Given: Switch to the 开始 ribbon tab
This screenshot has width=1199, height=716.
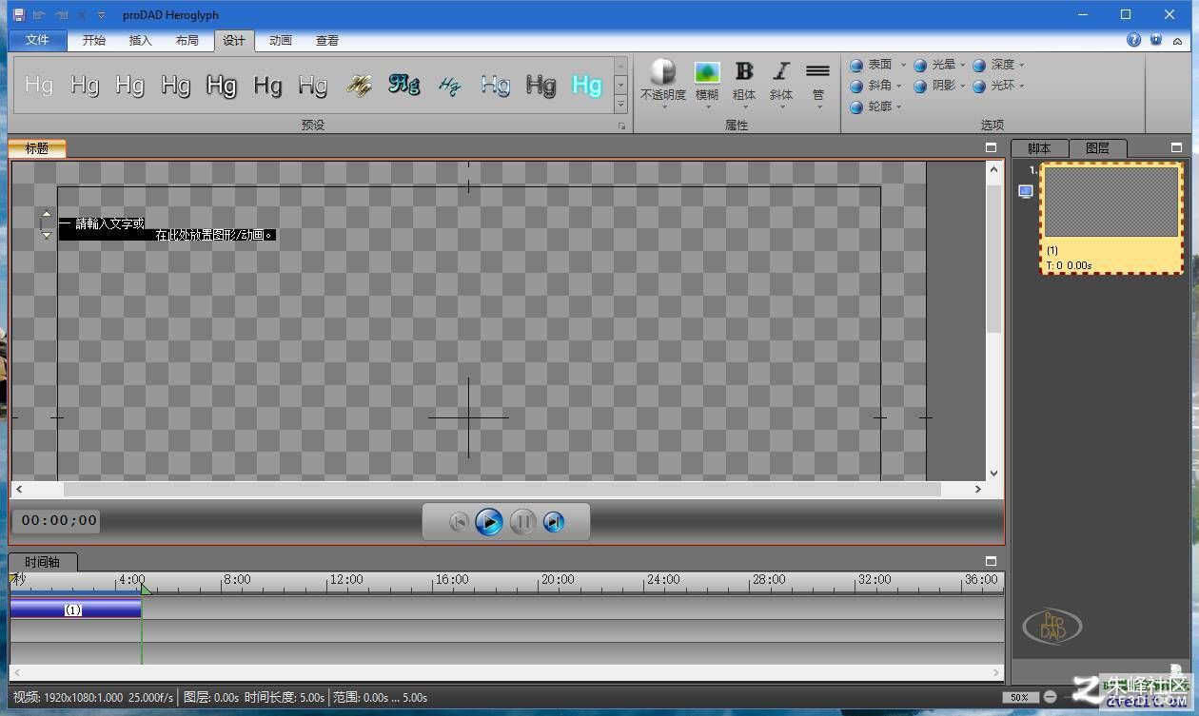Looking at the screenshot, I should point(93,40).
